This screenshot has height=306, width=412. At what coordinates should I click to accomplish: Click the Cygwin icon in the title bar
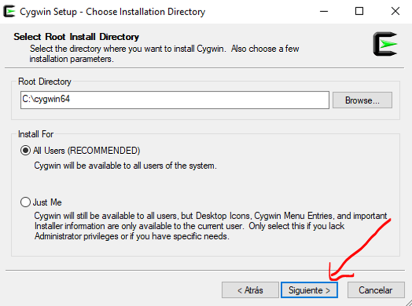point(9,12)
